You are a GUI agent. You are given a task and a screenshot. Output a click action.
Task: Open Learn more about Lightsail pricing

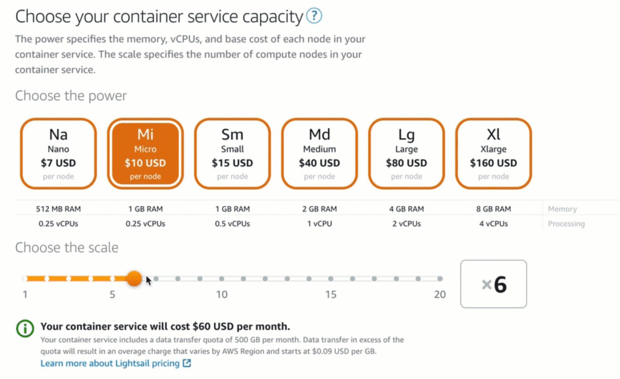click(110, 363)
